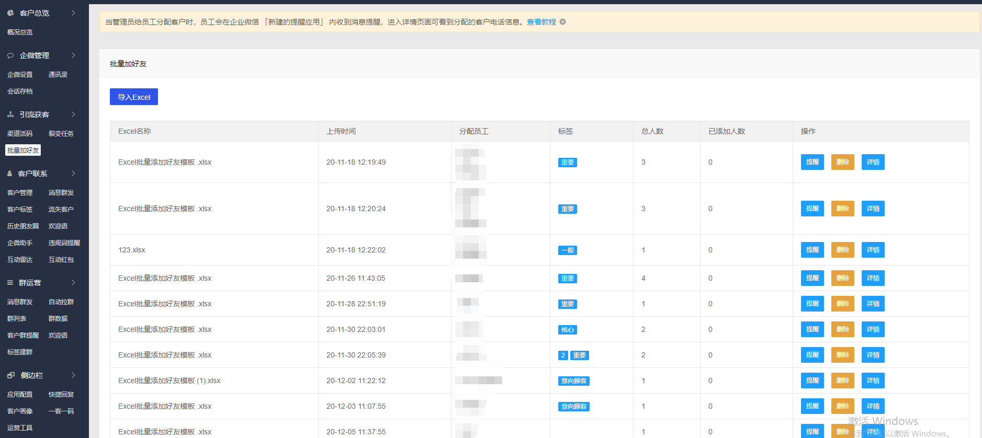Expand the 客户总览 chevron
This screenshot has width=982, height=438.
coord(73,13)
